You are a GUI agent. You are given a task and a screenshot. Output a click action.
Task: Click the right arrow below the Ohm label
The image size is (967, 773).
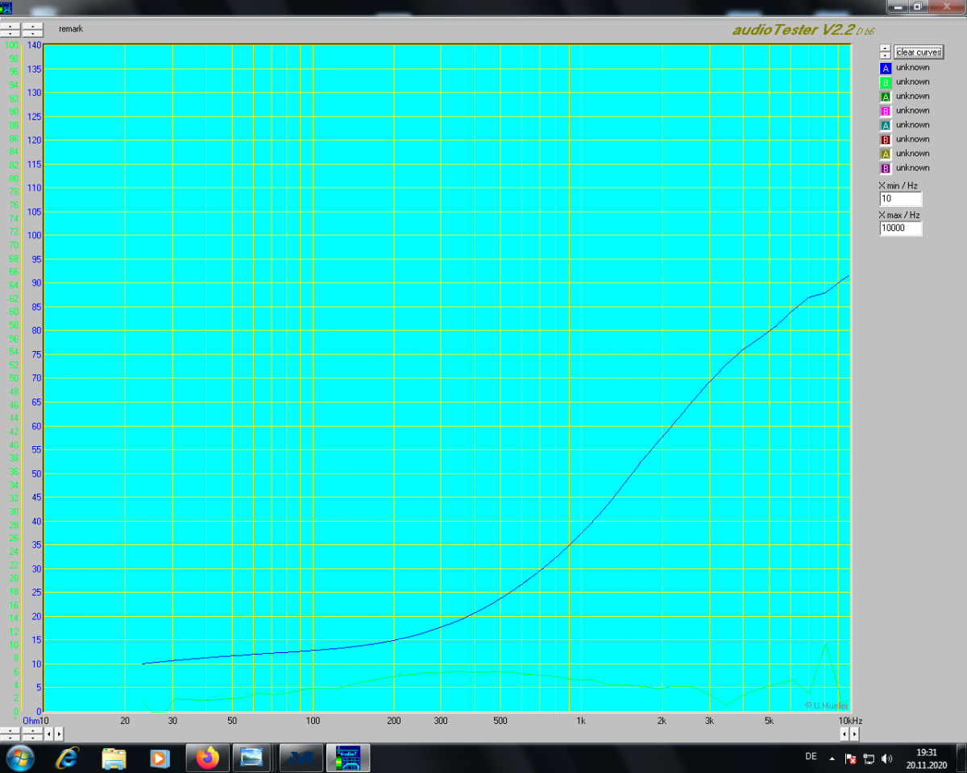pyautogui.click(x=58, y=734)
